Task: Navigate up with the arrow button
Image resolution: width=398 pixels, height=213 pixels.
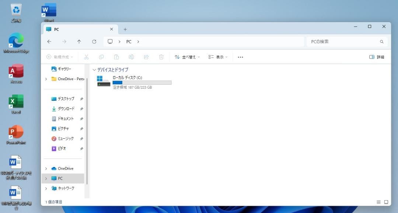Action: click(x=79, y=42)
